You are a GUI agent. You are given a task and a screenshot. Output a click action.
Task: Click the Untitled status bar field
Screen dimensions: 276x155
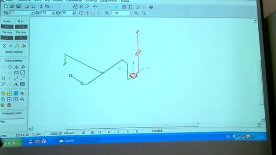(157, 131)
